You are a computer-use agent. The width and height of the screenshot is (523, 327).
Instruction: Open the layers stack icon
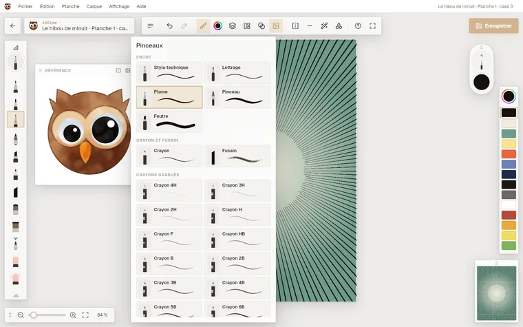[x=233, y=25]
